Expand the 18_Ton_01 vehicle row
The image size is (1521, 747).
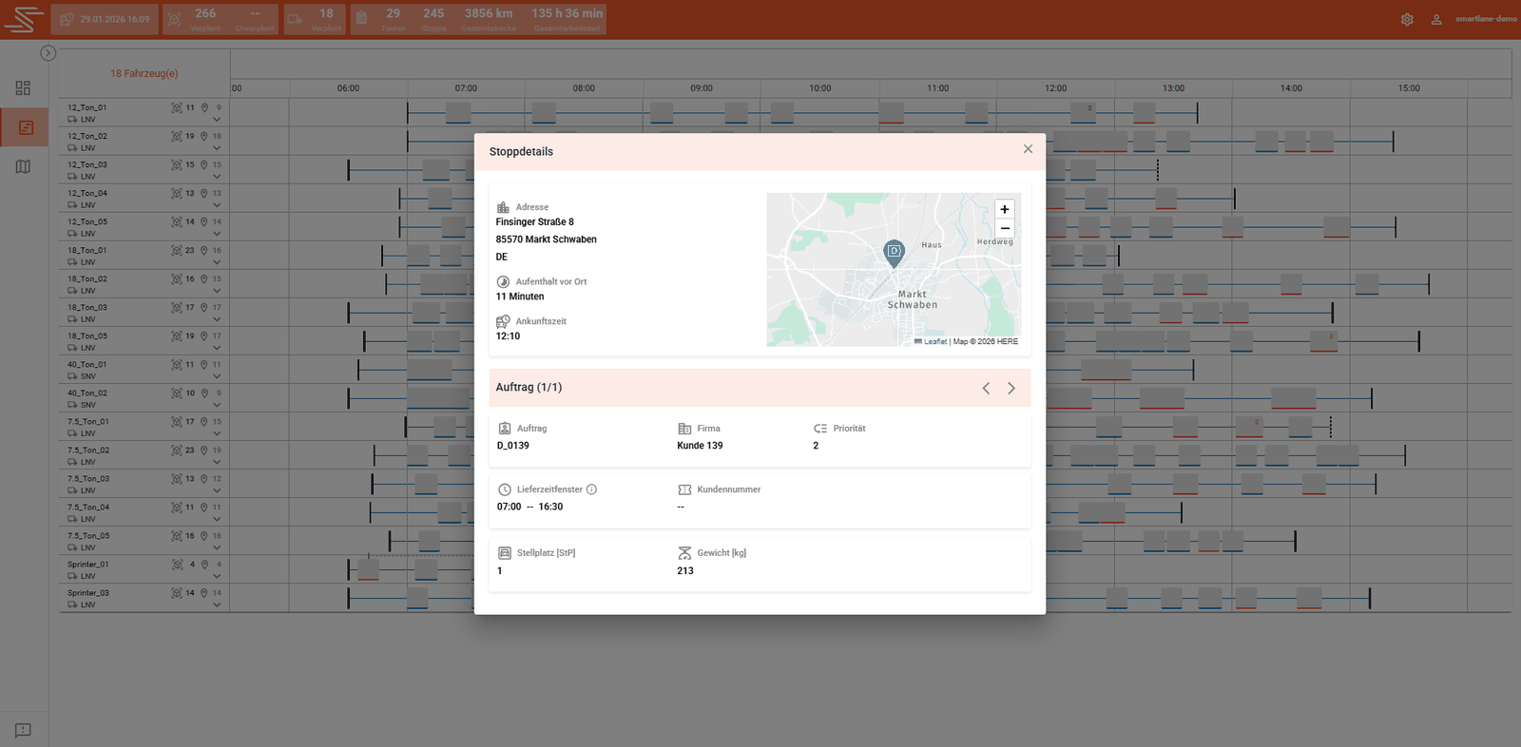coord(217,262)
